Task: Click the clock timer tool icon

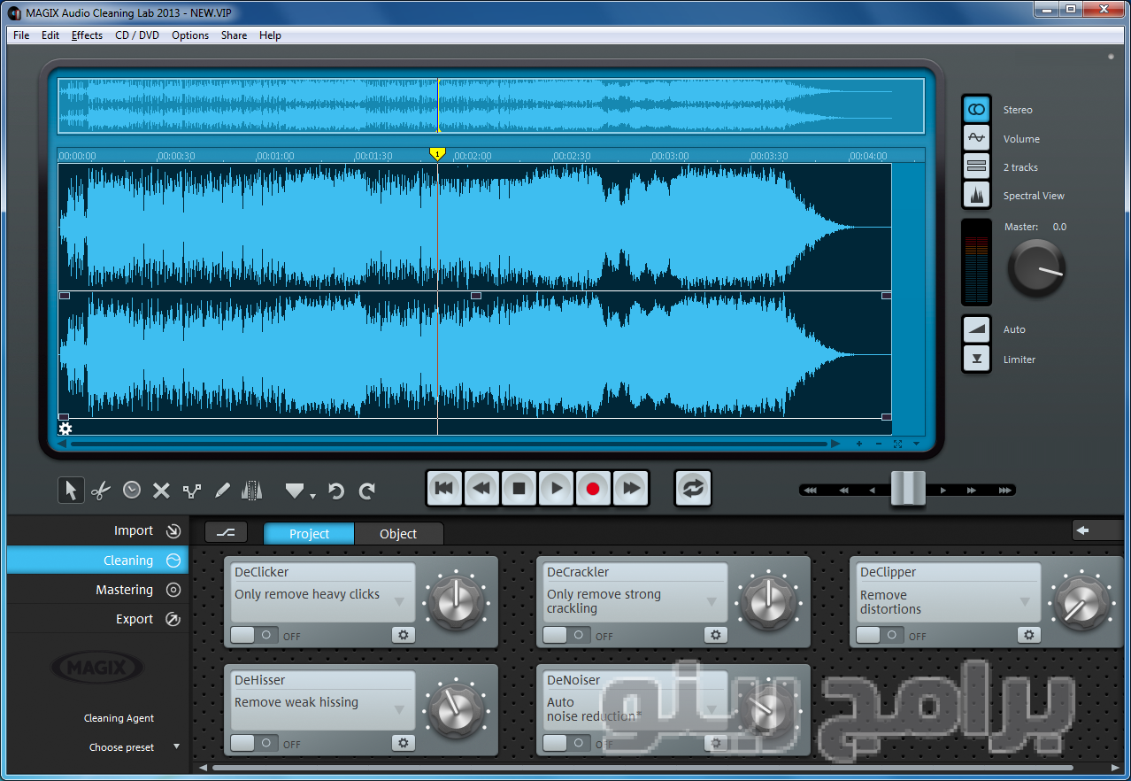Action: click(x=132, y=489)
